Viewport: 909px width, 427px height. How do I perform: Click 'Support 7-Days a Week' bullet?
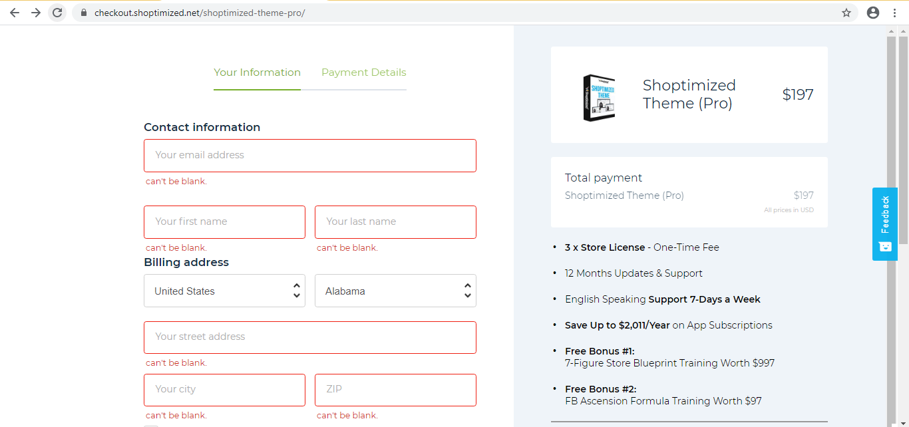pos(704,299)
